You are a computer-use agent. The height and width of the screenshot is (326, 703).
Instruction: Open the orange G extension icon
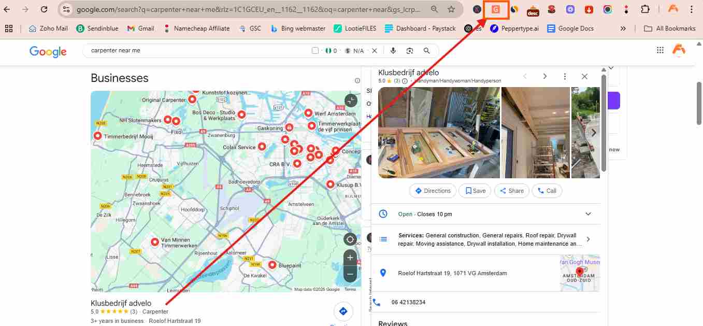pos(496,9)
